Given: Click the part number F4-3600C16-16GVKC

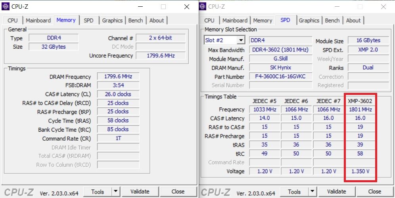Looking at the screenshot, I should 280,76.
